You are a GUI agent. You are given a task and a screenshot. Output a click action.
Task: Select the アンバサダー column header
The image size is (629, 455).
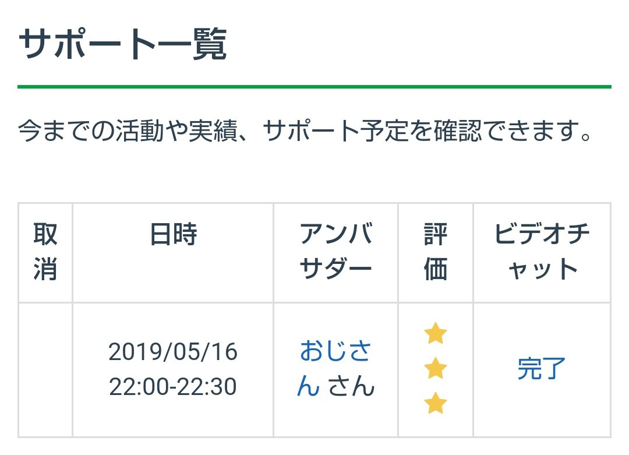click(335, 252)
